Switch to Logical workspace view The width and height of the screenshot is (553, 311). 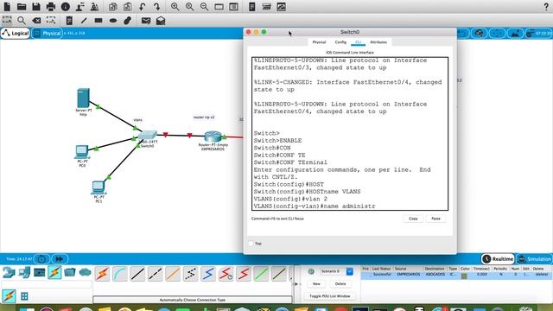coord(16,33)
